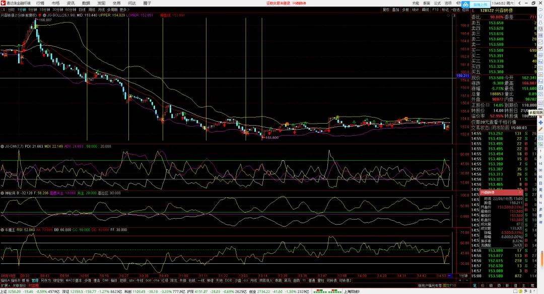Open the 行情 menu
The image size is (544, 294).
(x=40, y=3)
